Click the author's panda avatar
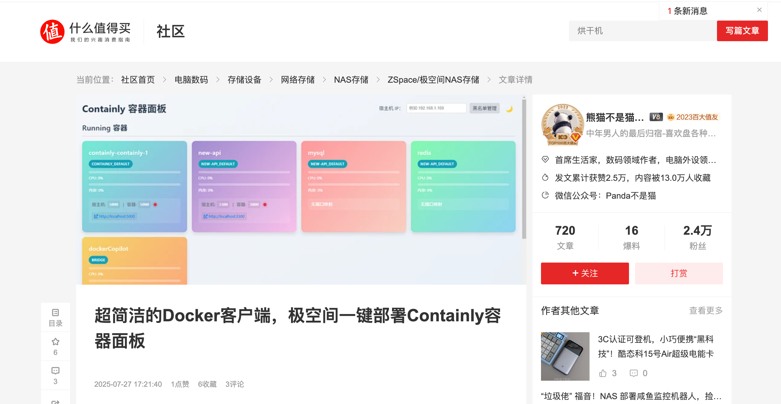The height and width of the screenshot is (404, 781). coord(562,125)
